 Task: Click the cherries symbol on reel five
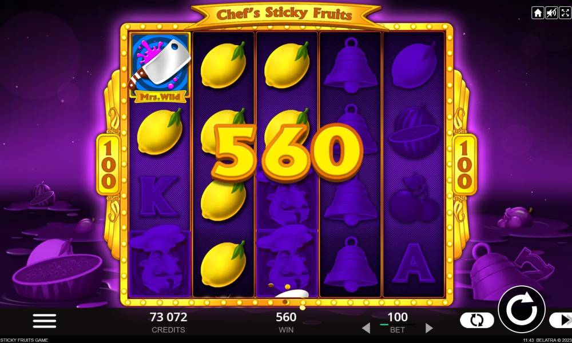(x=414, y=199)
